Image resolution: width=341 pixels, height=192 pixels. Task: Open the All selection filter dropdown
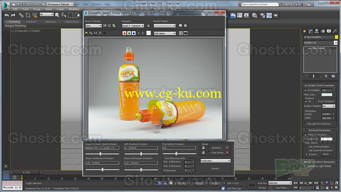pos(46,15)
